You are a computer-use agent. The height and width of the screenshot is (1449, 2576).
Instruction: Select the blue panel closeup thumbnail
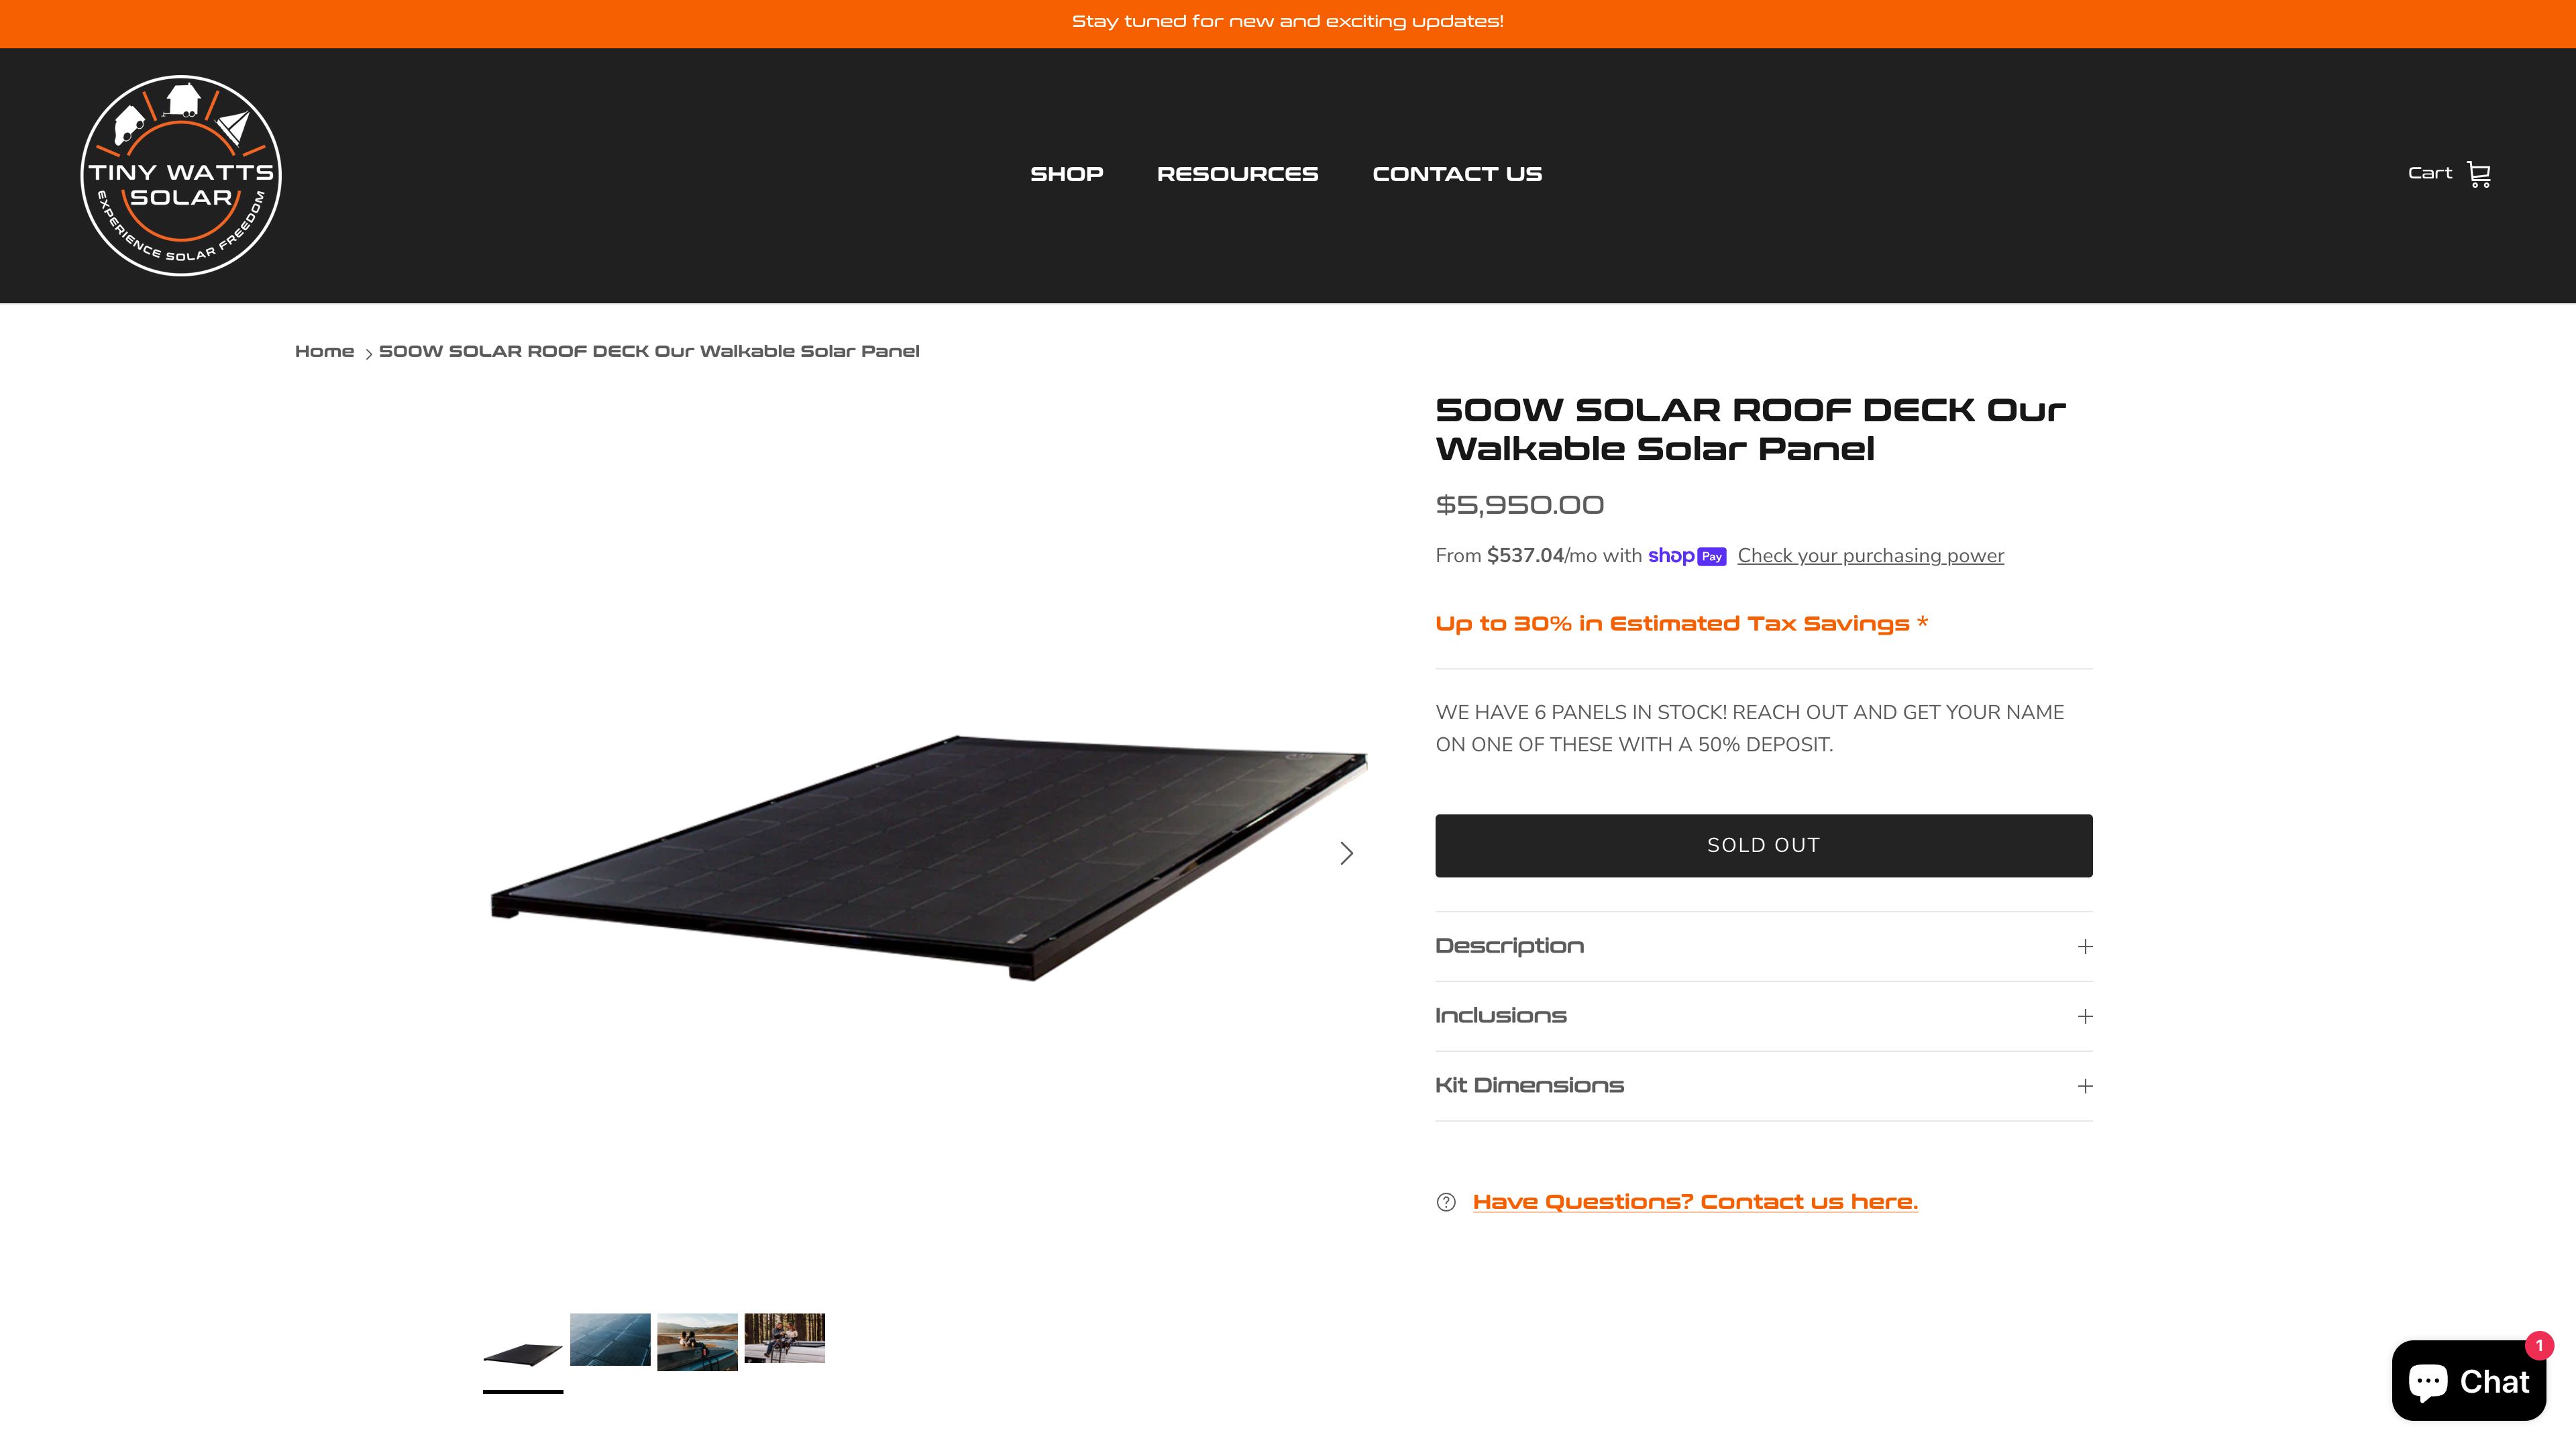(610, 1340)
